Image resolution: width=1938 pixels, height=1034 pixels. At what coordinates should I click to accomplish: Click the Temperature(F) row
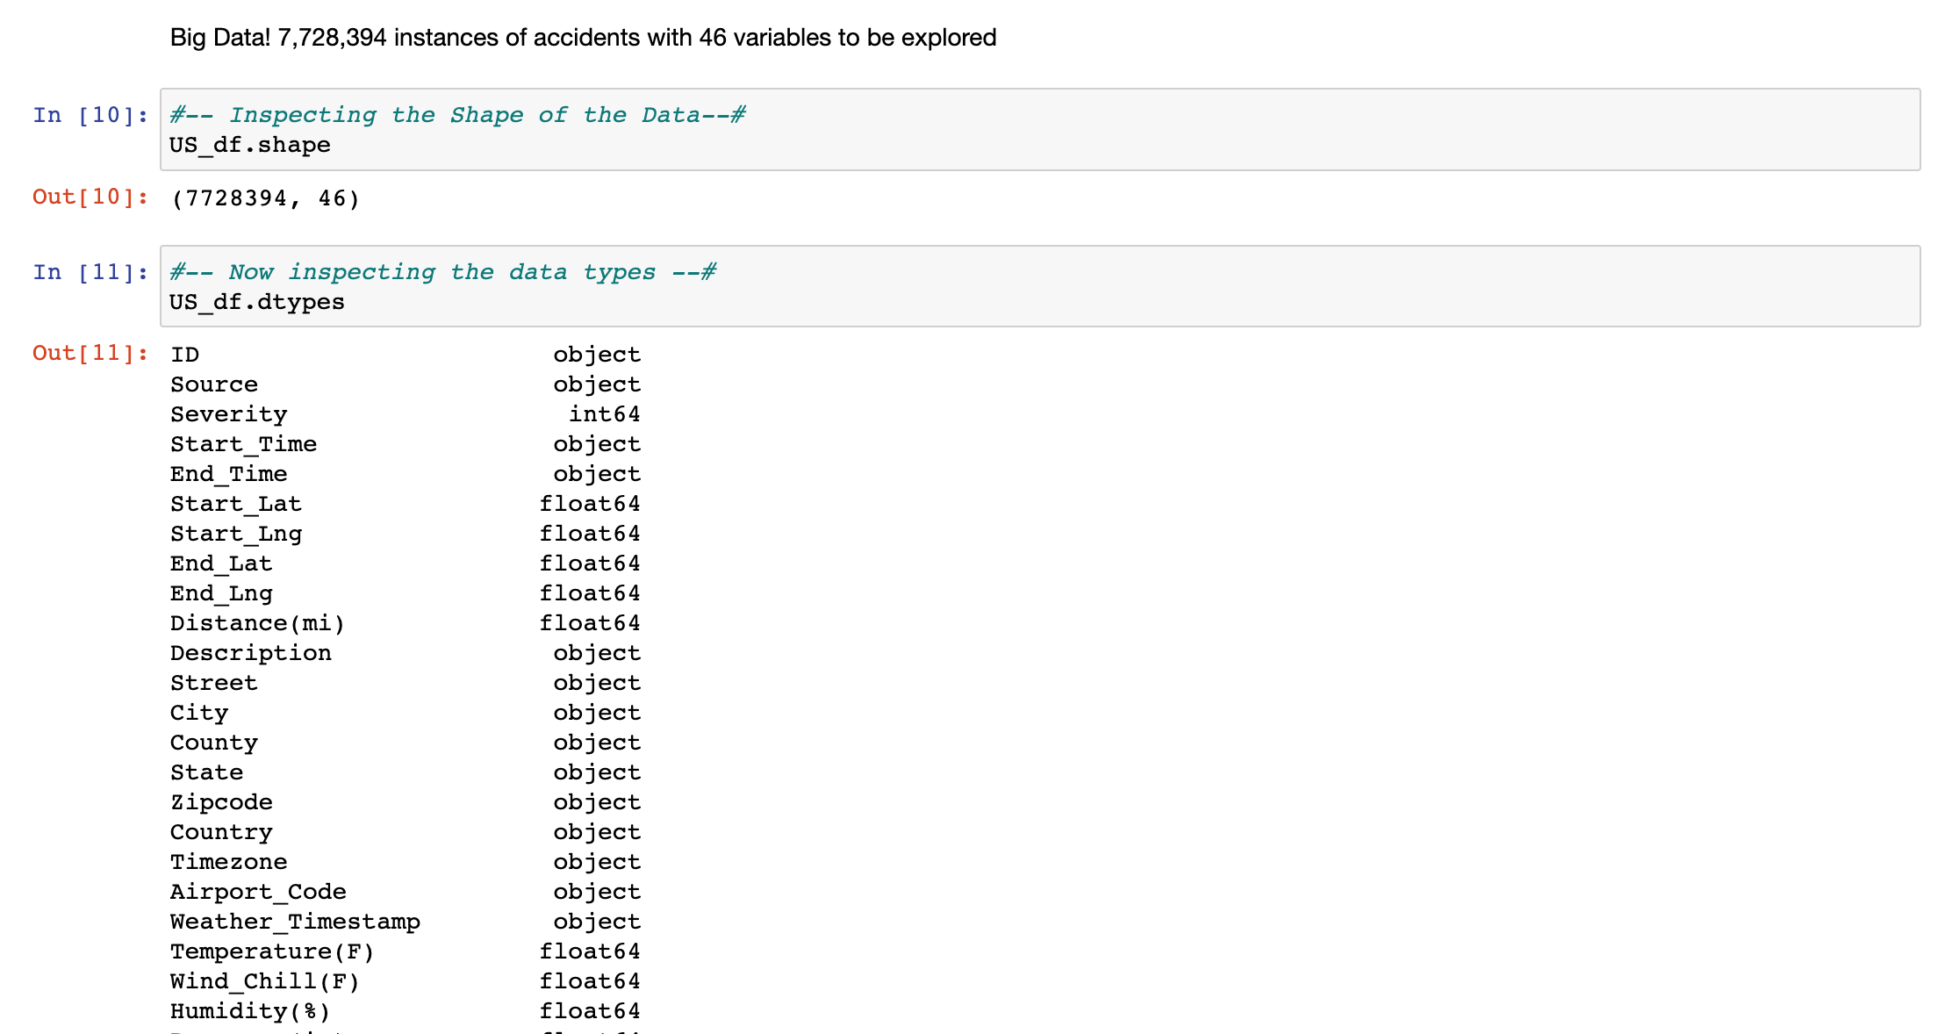tap(272, 951)
